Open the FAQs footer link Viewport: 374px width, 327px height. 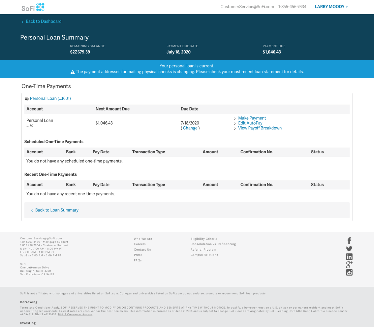138,260
